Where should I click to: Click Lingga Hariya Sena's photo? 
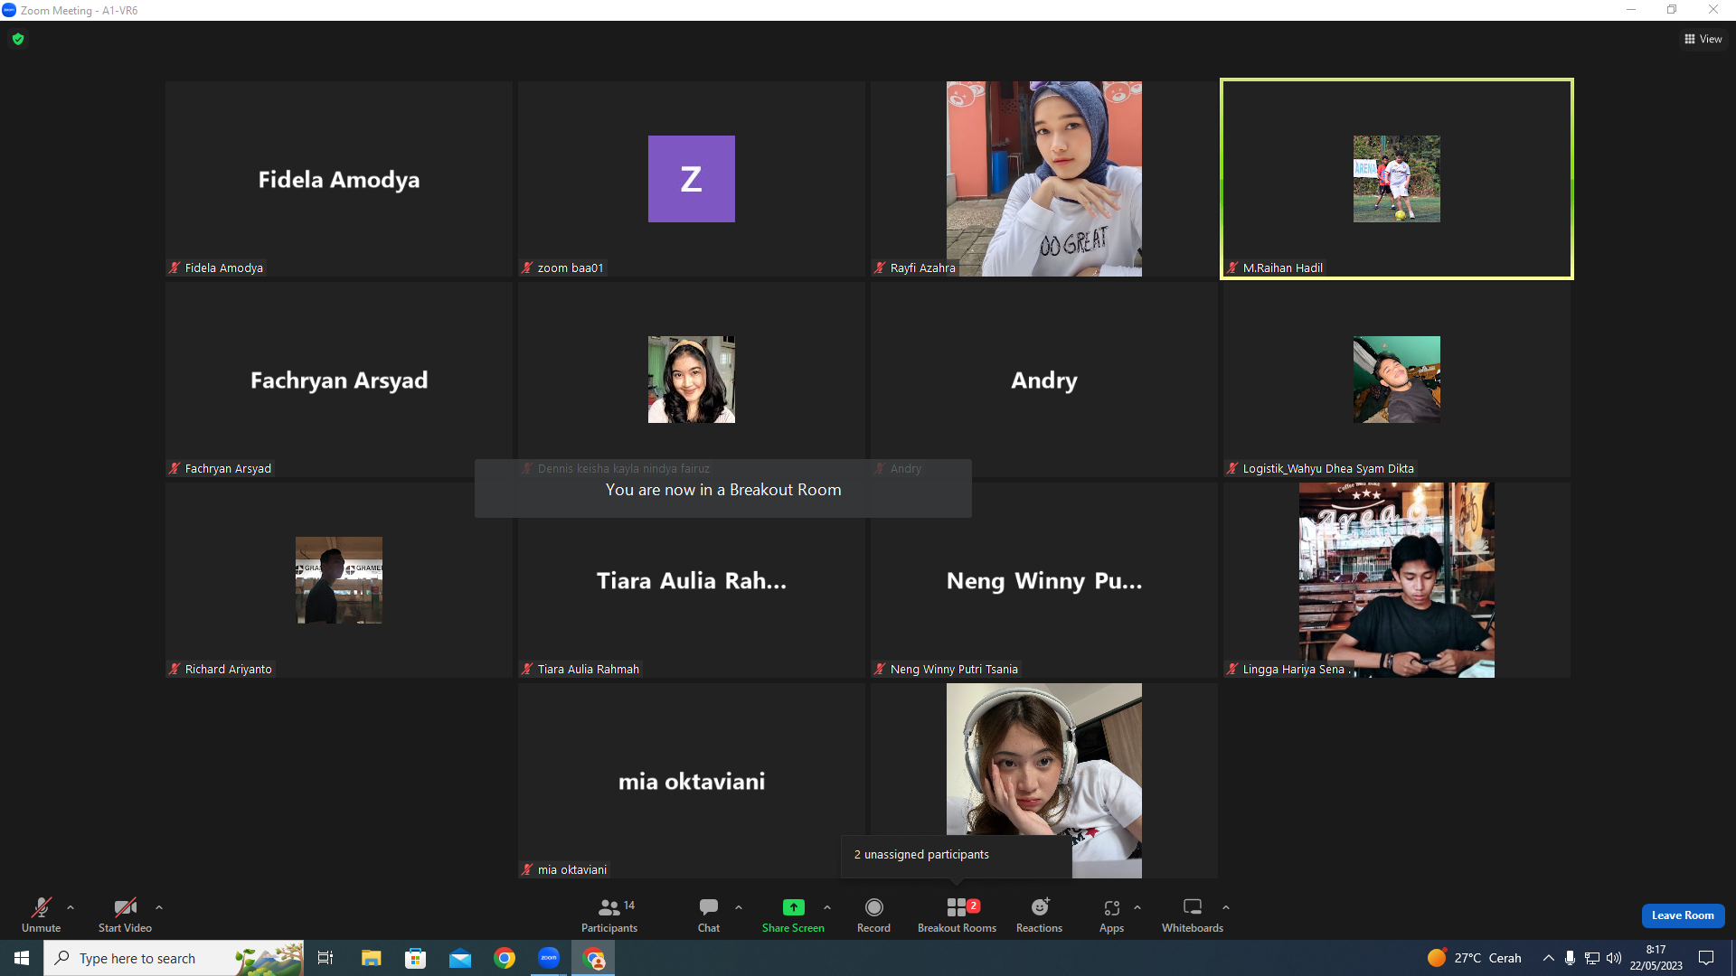tap(1397, 580)
